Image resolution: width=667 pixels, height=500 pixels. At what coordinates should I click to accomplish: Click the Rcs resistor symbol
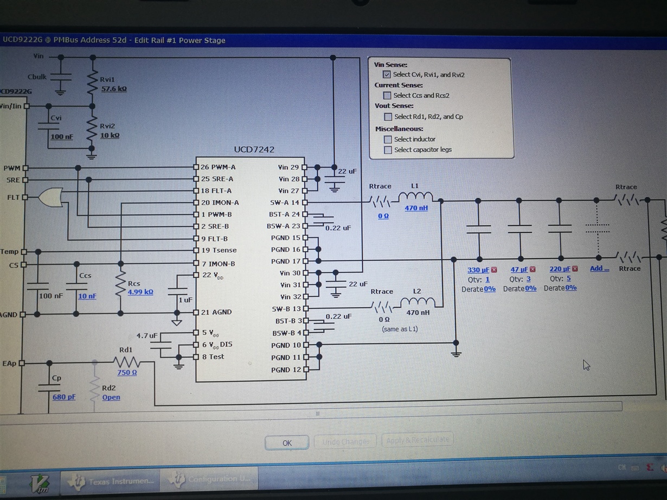pos(120,284)
